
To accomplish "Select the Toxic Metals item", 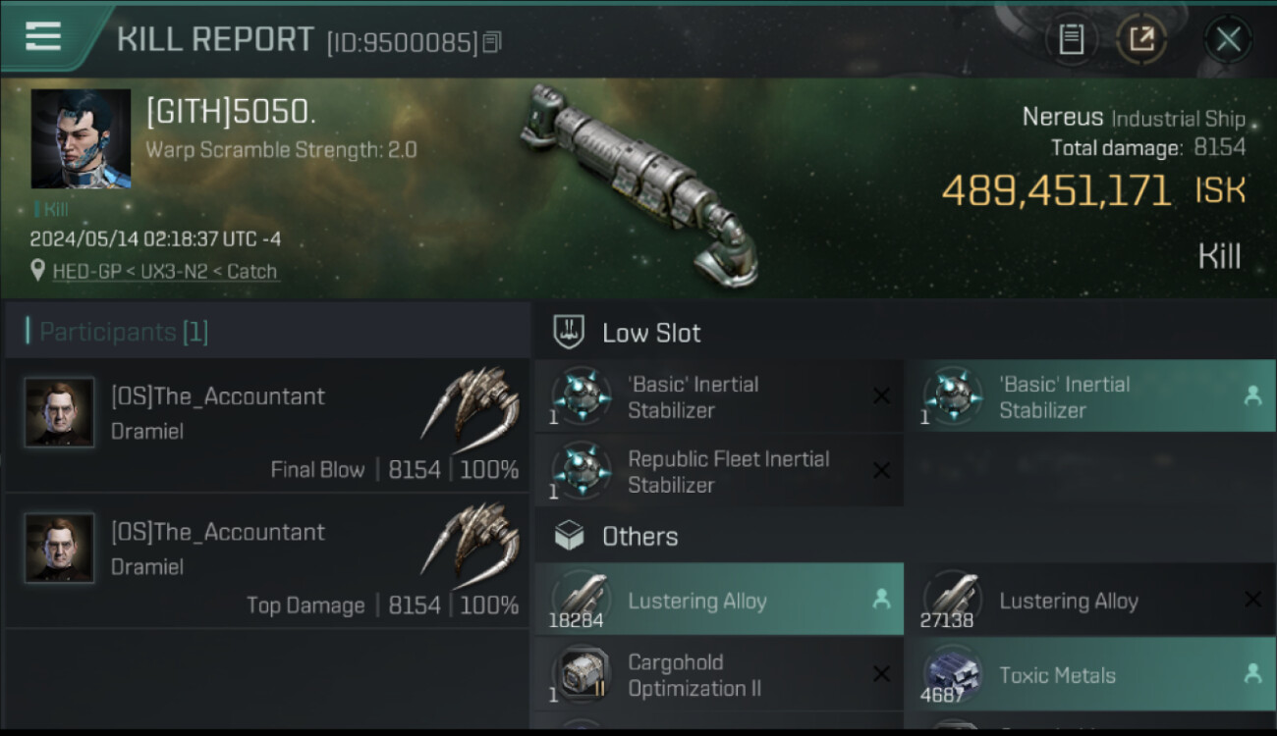I will click(x=1089, y=674).
